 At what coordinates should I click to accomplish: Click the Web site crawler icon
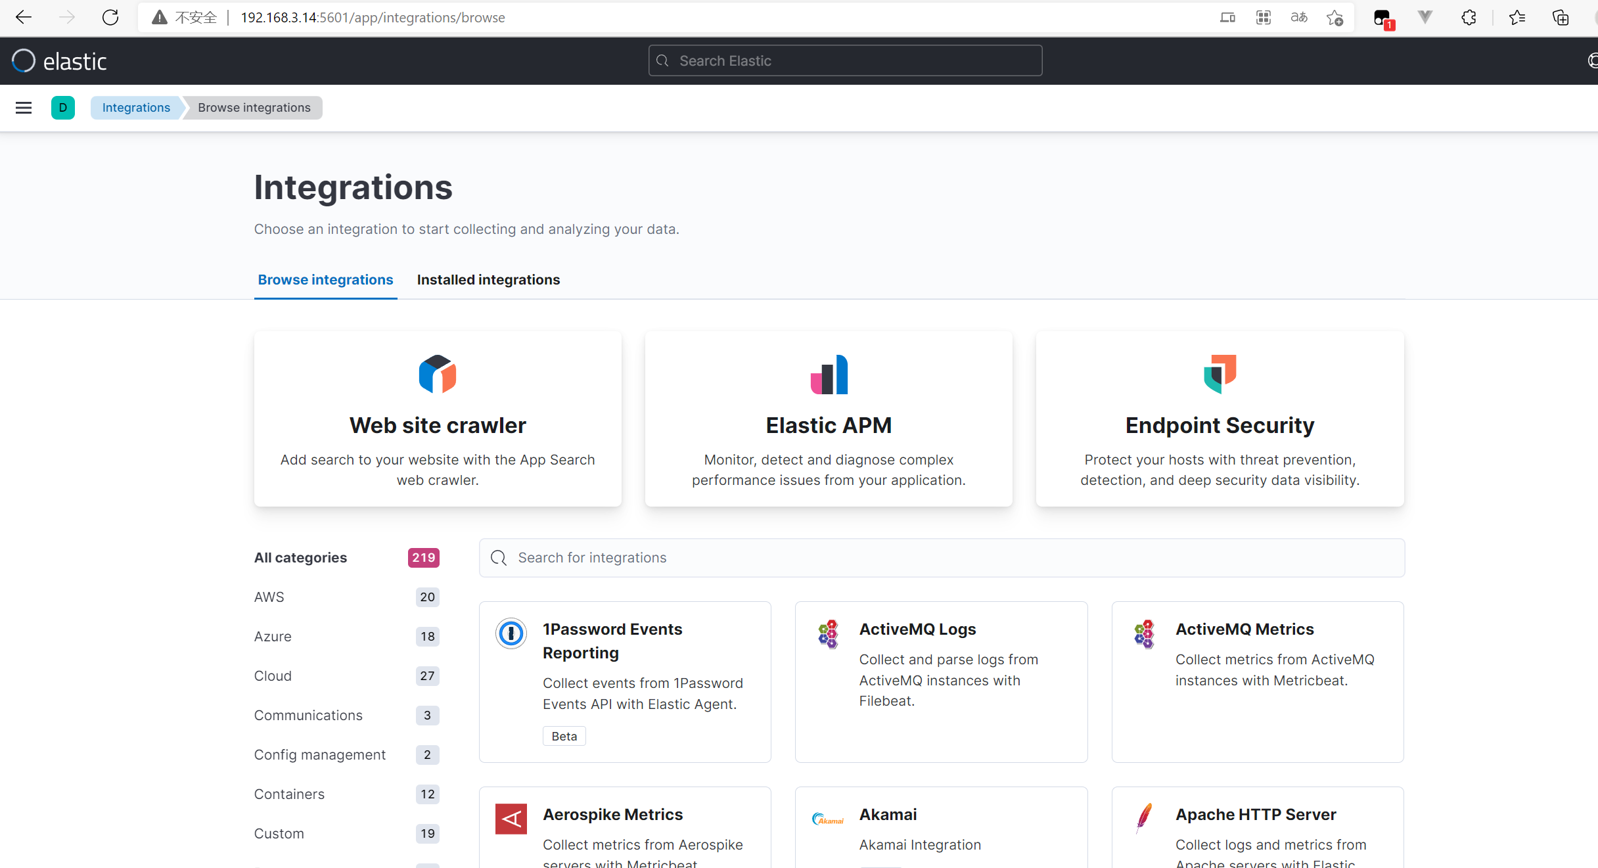pyautogui.click(x=438, y=375)
